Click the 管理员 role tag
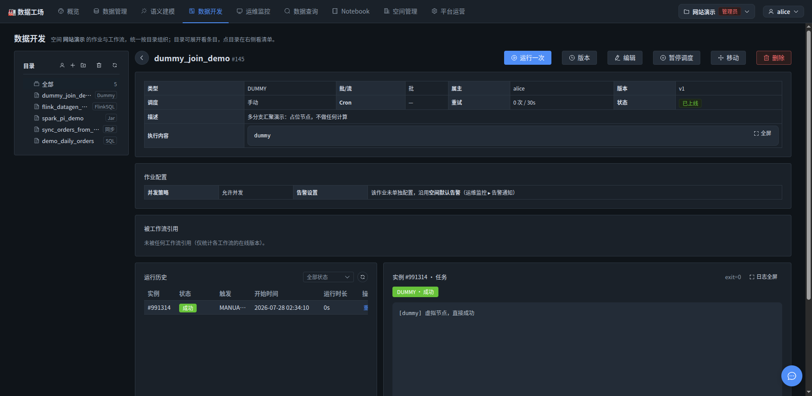The image size is (812, 396). (730, 12)
